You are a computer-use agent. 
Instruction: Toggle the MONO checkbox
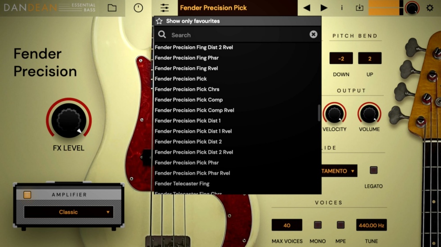point(318,225)
